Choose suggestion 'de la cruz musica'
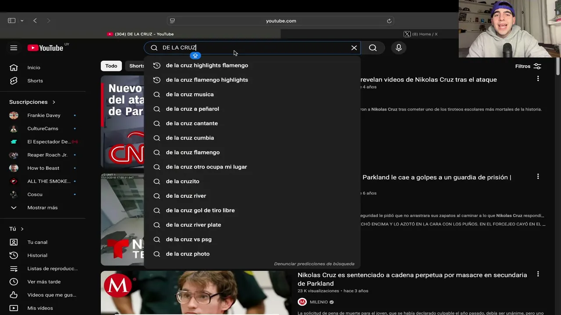The image size is (561, 315). [x=252, y=94]
